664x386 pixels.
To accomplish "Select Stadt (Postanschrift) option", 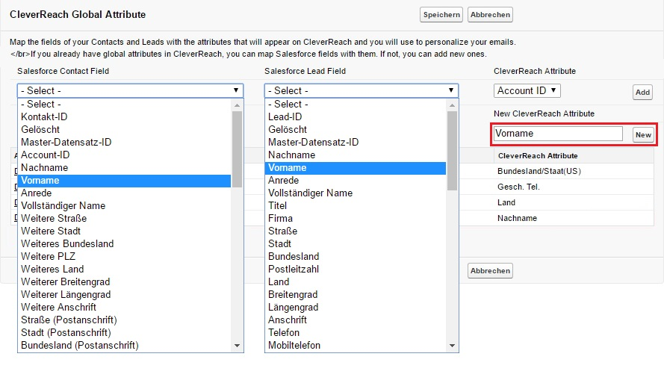I will coord(124,333).
